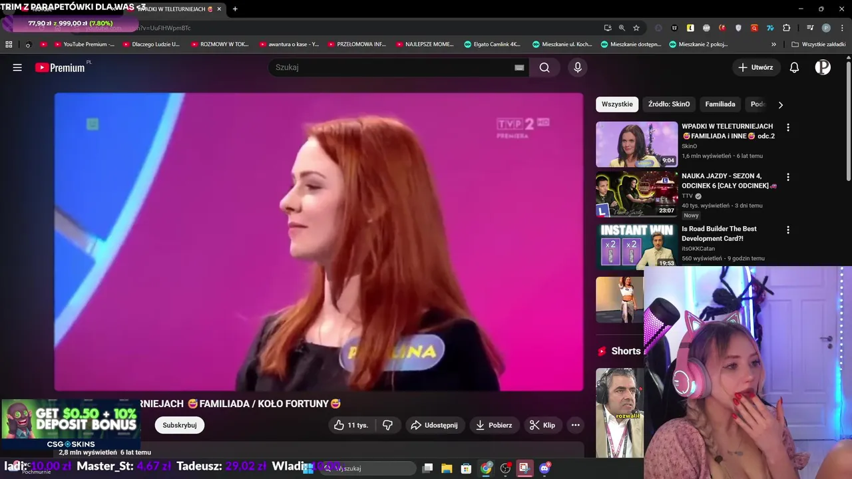Viewport: 852px width, 479px height.
Task: Open options for NAUKA JAZDY video
Action: coord(788,177)
